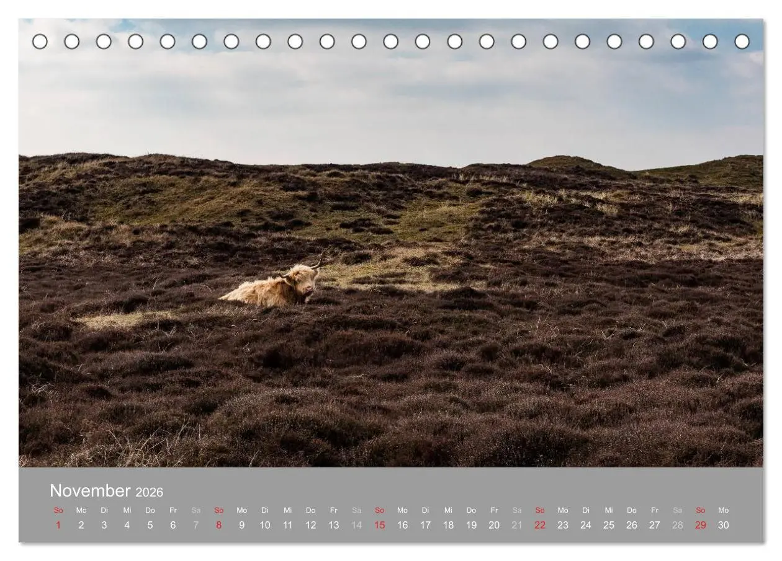Image resolution: width=782 pixels, height=561 pixels.
Task: Click the 'Mi' label above date 18
Action: click(449, 510)
